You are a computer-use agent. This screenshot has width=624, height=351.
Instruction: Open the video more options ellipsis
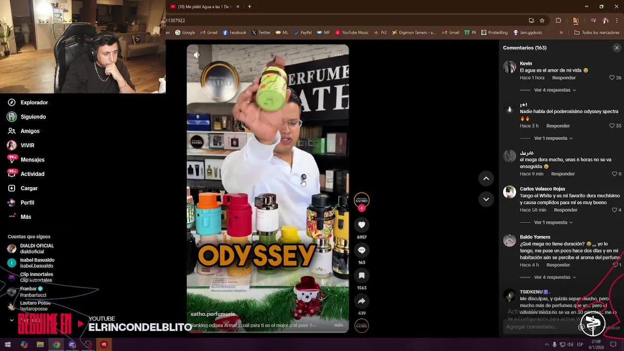(338, 55)
